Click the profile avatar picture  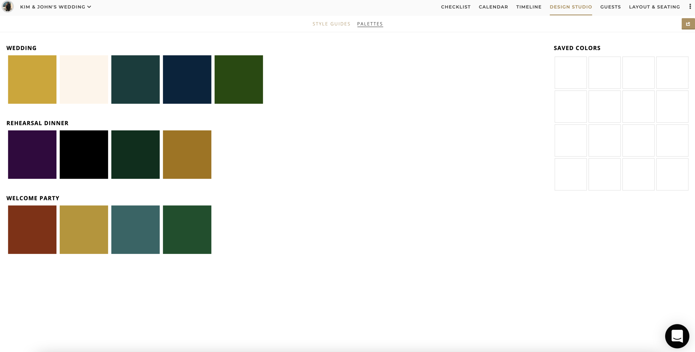click(x=8, y=7)
